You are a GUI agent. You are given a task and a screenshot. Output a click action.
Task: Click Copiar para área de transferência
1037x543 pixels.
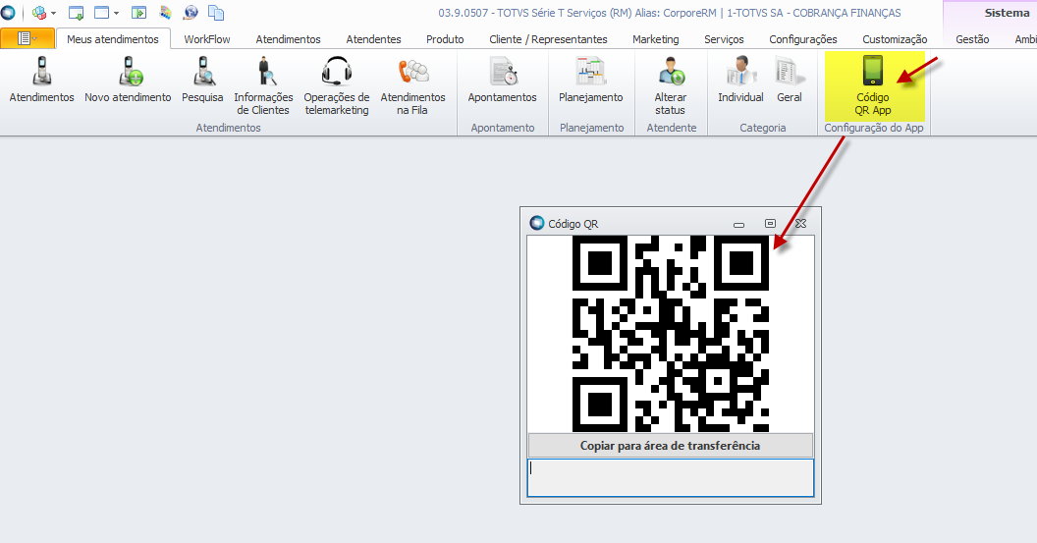[x=670, y=445]
